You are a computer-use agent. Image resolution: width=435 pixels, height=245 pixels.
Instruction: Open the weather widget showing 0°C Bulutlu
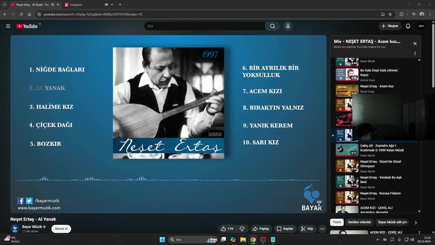coord(12,239)
